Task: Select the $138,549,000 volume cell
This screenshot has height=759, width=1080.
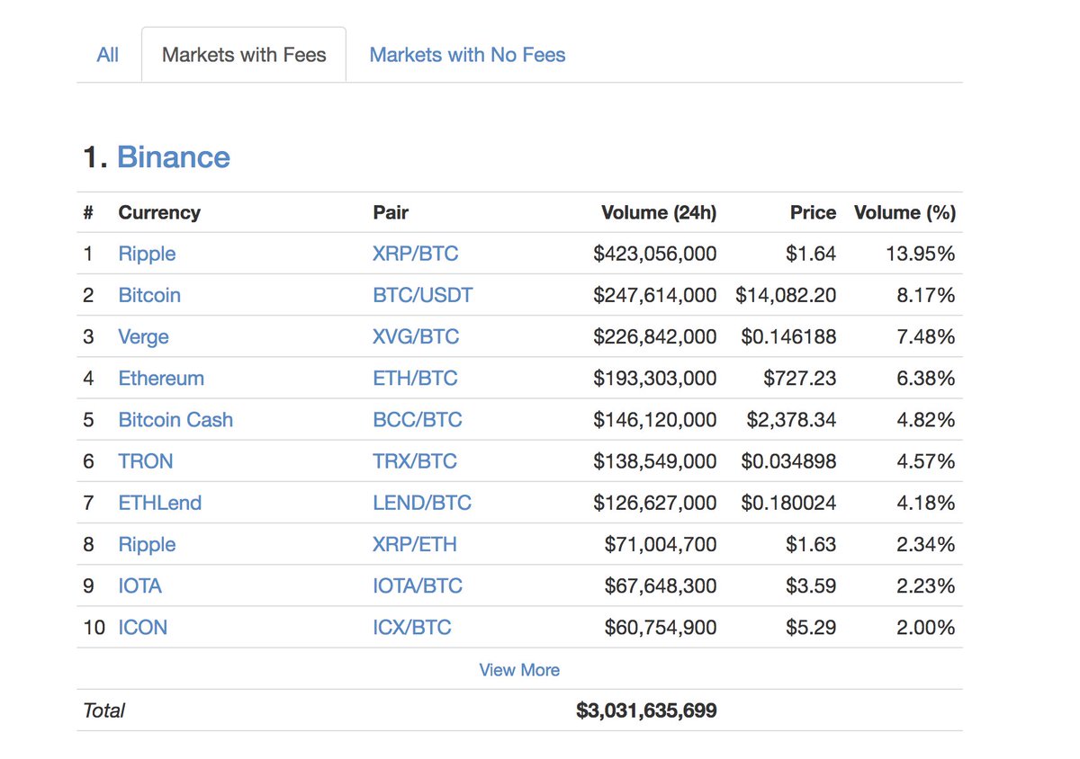Action: point(655,461)
